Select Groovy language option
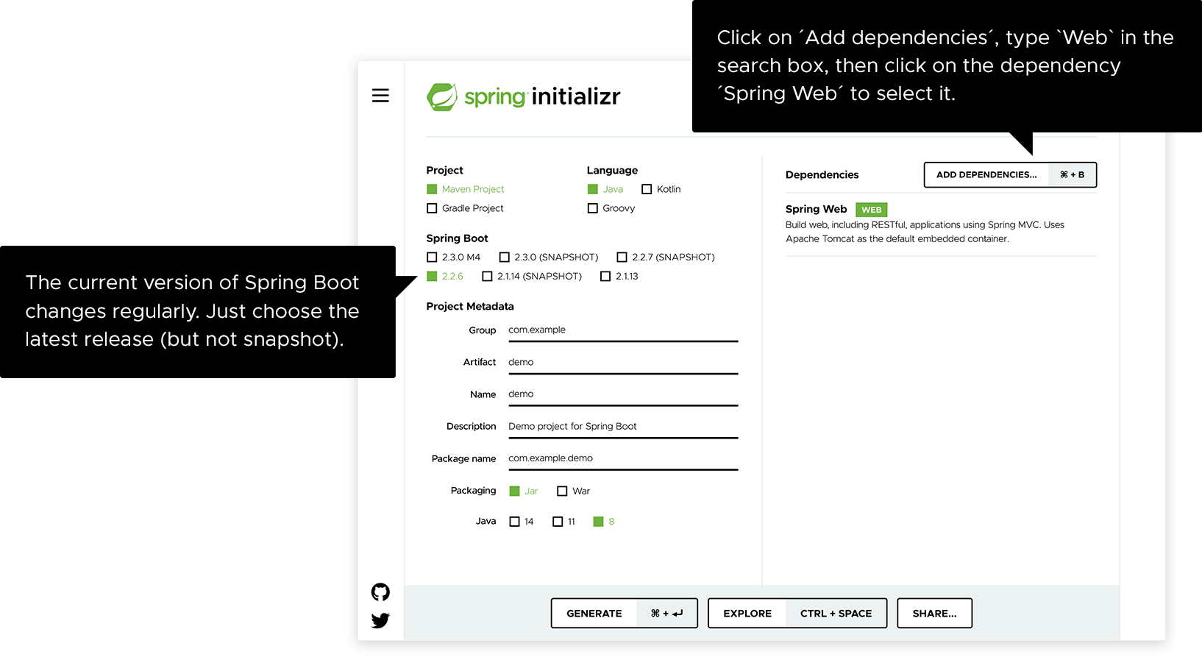Viewport: 1202px width, 657px height. (x=593, y=208)
